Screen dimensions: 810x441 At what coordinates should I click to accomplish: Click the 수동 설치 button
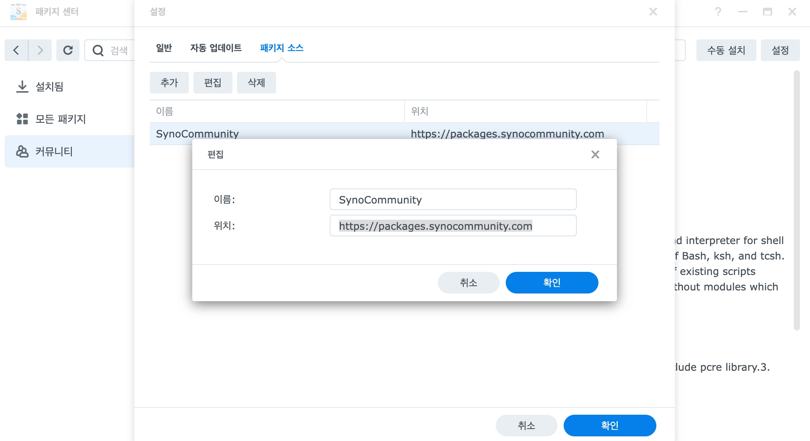(x=726, y=50)
